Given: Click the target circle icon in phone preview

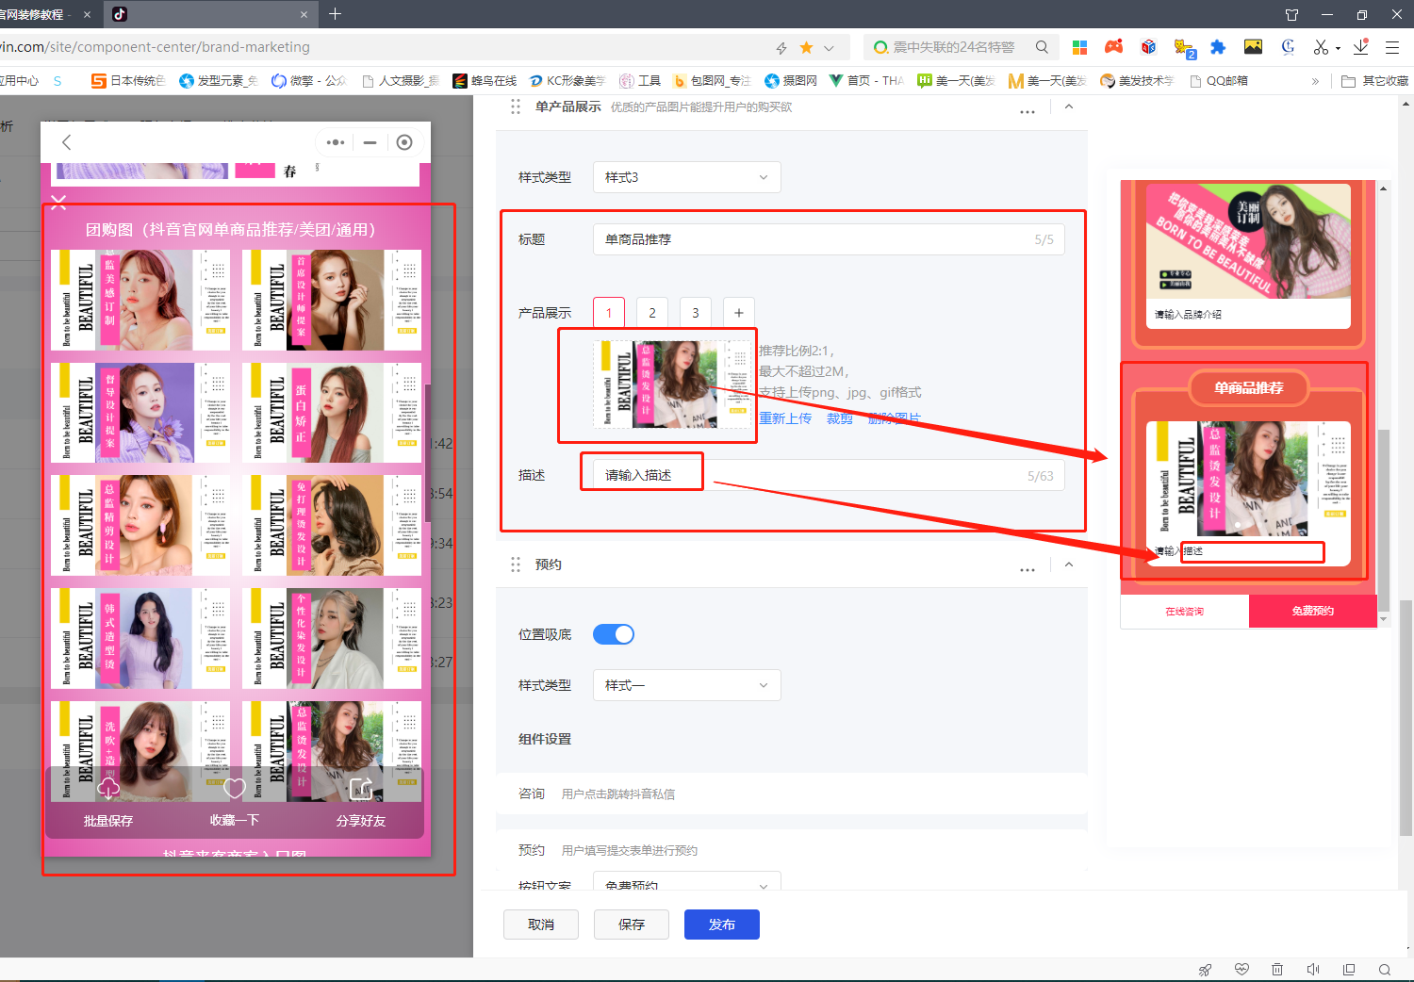Looking at the screenshot, I should [404, 142].
